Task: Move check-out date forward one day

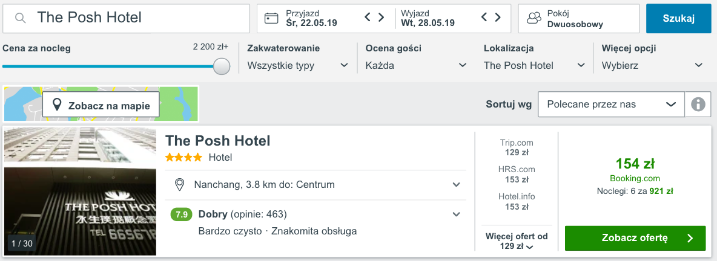Action: [x=498, y=18]
